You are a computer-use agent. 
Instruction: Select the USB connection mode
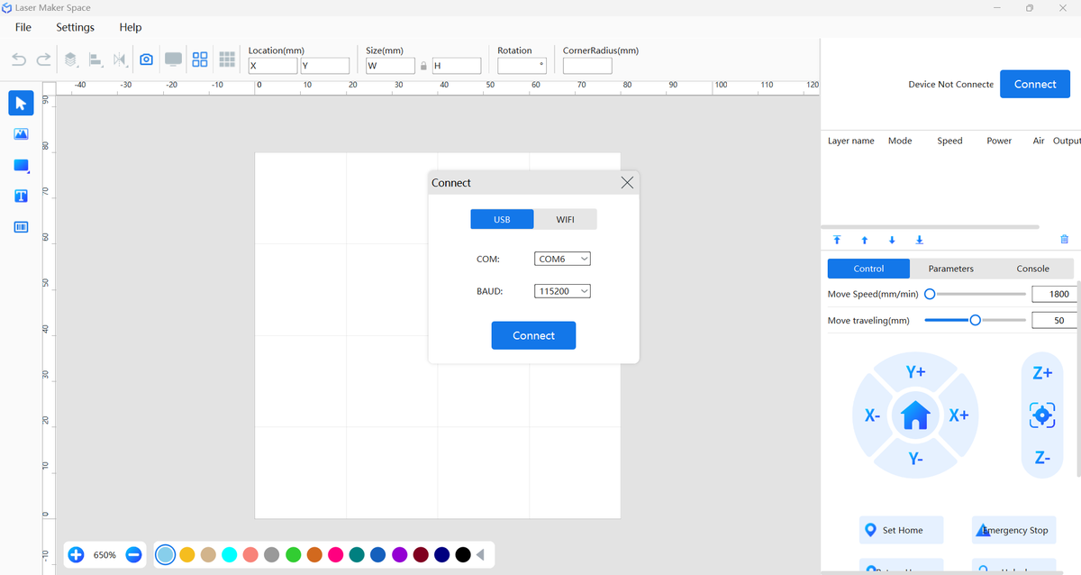tap(502, 220)
